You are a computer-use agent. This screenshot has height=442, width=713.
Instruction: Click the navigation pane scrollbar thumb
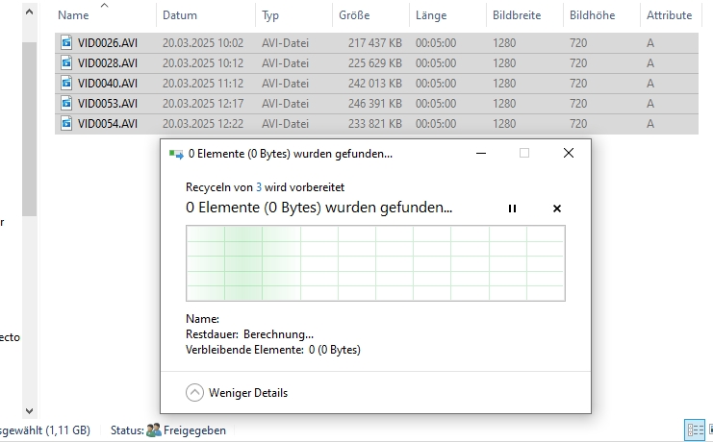pyautogui.click(x=29, y=129)
